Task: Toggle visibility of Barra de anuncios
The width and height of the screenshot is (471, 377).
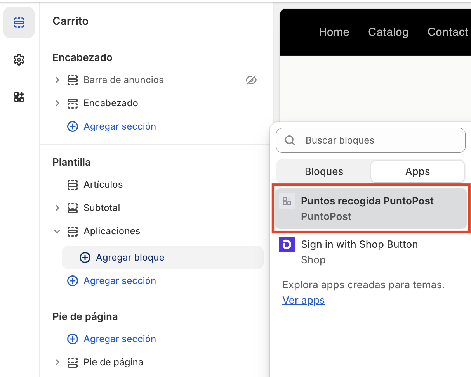Action: click(251, 80)
